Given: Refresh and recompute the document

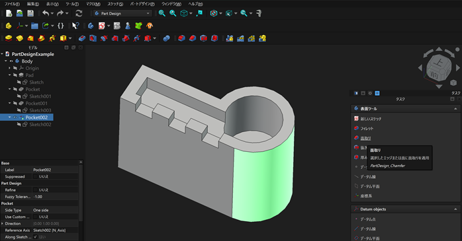Looking at the screenshot, I should point(79,13).
